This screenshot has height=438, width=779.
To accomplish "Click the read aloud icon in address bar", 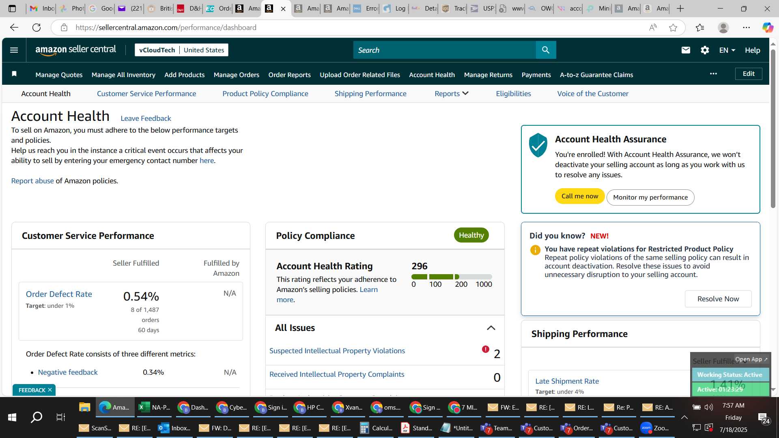I will point(653,27).
